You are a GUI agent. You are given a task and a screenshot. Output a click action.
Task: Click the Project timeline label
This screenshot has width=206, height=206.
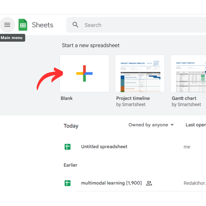click(133, 98)
